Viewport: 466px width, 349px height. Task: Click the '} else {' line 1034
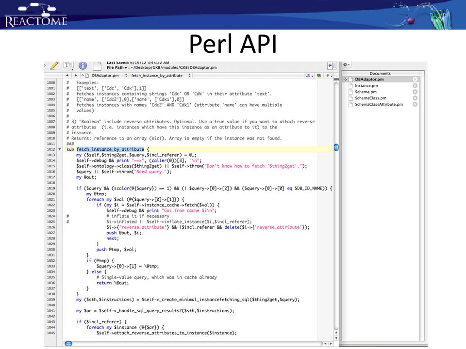point(96,272)
